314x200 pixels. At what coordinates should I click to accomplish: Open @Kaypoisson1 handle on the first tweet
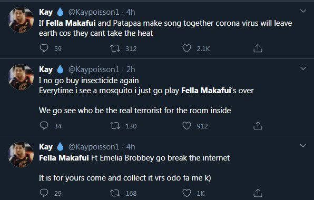click(94, 12)
